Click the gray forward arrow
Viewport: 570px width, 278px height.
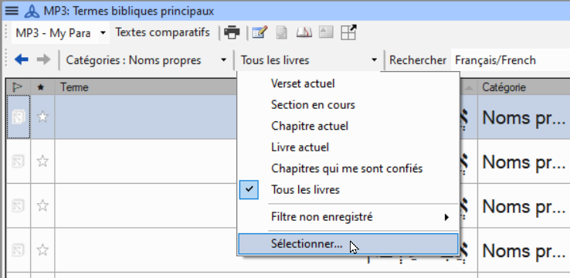[x=43, y=59]
